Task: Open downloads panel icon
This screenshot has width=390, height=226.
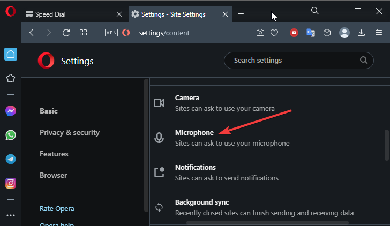Action: [x=361, y=33]
